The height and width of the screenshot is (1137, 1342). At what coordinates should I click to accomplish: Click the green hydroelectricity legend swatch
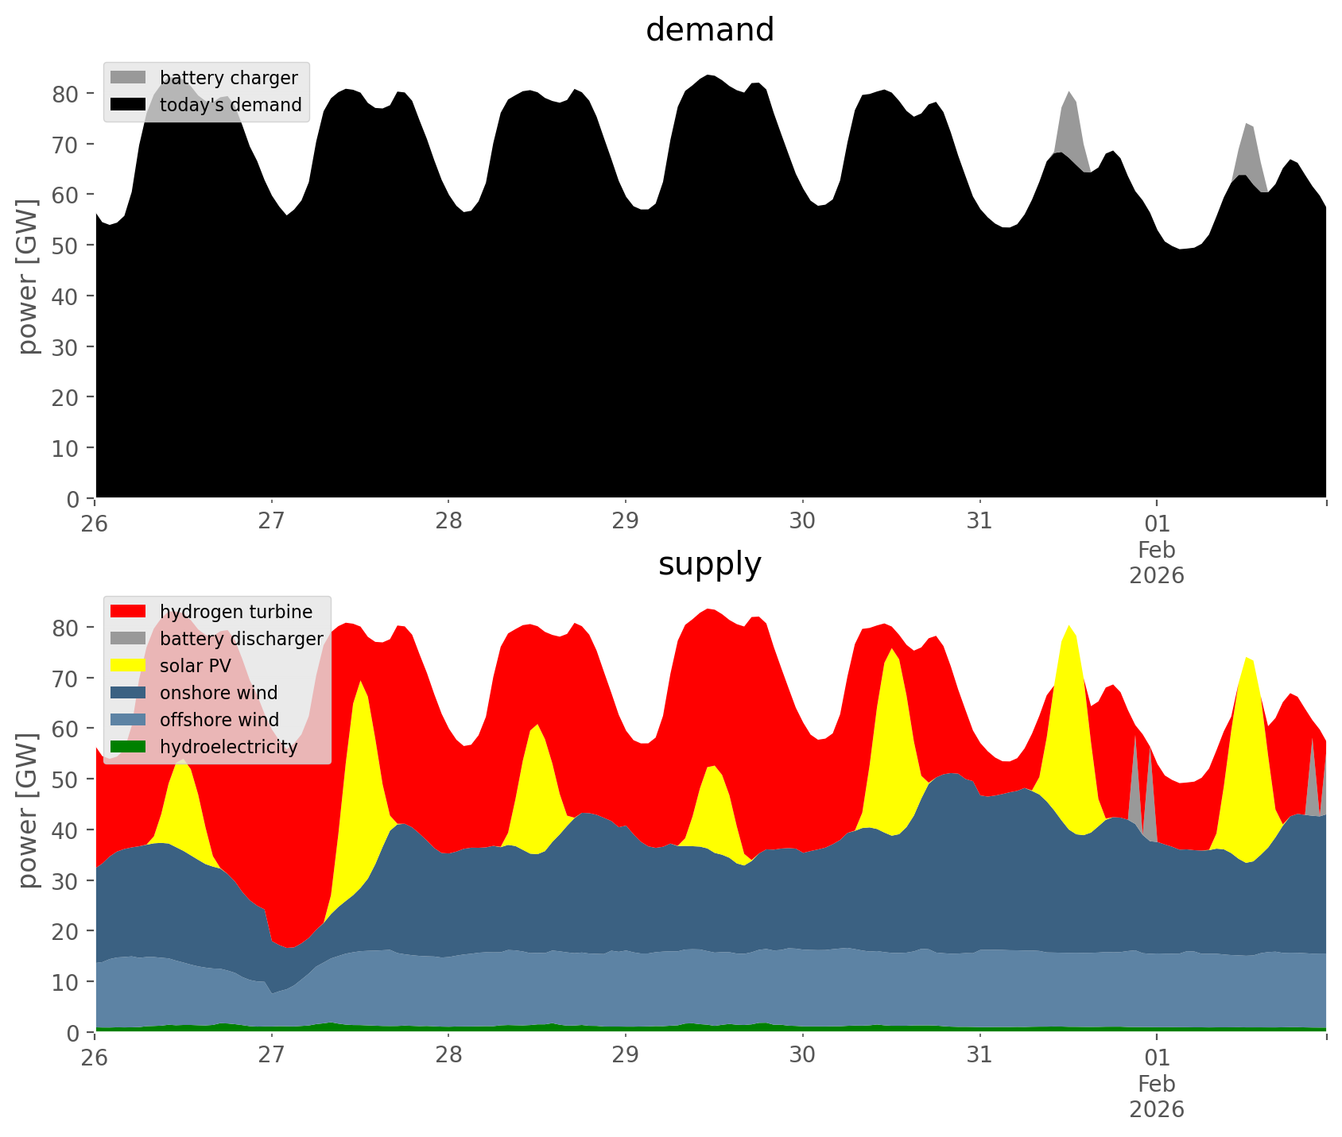coord(128,746)
